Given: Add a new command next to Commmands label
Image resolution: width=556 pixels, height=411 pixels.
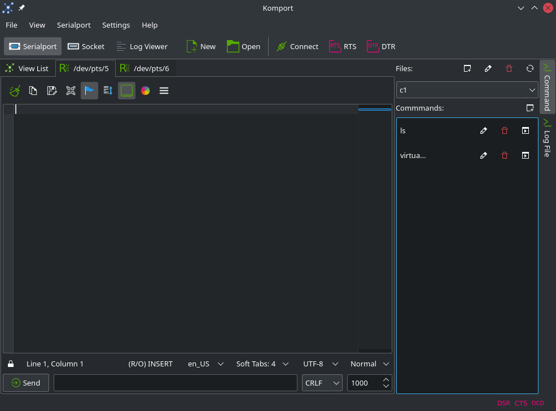Looking at the screenshot, I should point(530,108).
